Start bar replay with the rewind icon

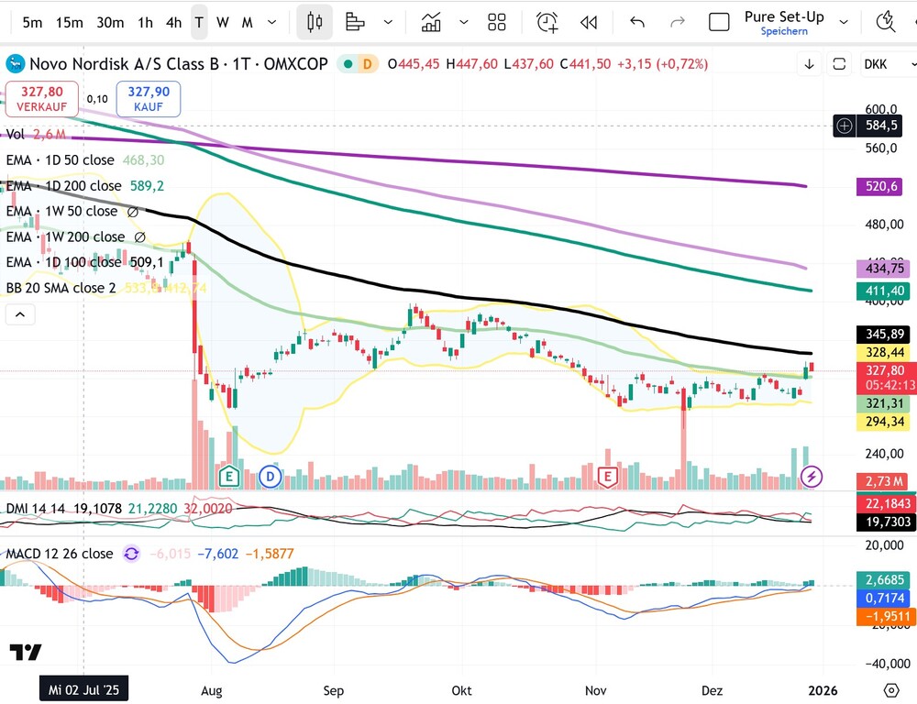point(589,22)
